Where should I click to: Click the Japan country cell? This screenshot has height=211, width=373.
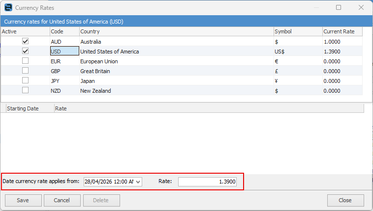coord(177,81)
